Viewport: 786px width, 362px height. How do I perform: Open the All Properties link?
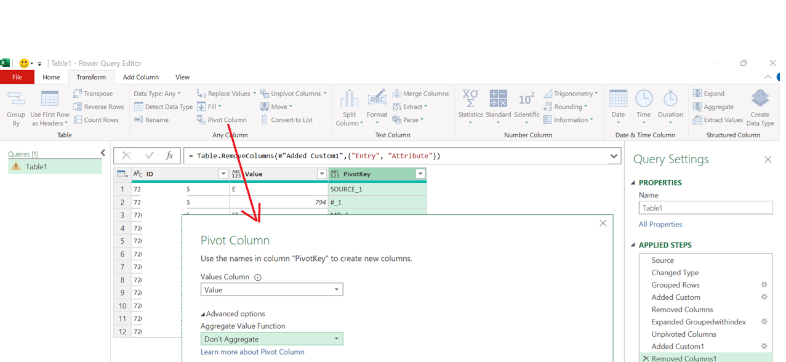pos(660,224)
